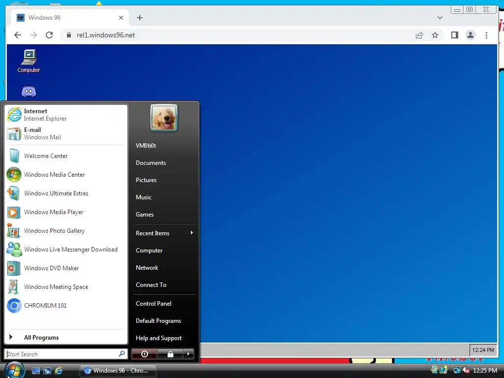Image resolution: width=504 pixels, height=378 pixels.
Task: Click the lock button in Start menu
Action: point(170,354)
